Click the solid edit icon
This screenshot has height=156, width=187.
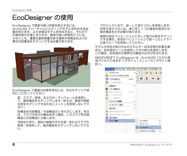coord(107,89)
